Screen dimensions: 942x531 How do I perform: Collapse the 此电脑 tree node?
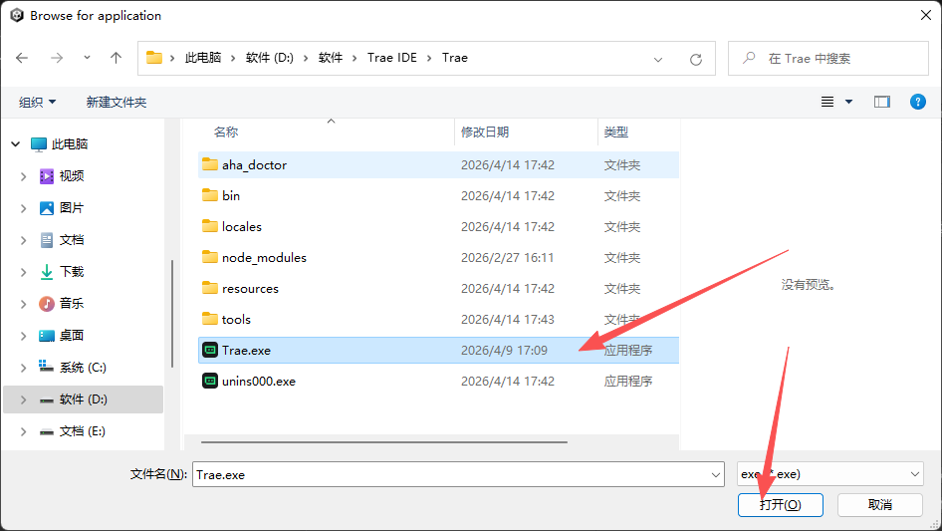pyautogui.click(x=16, y=143)
